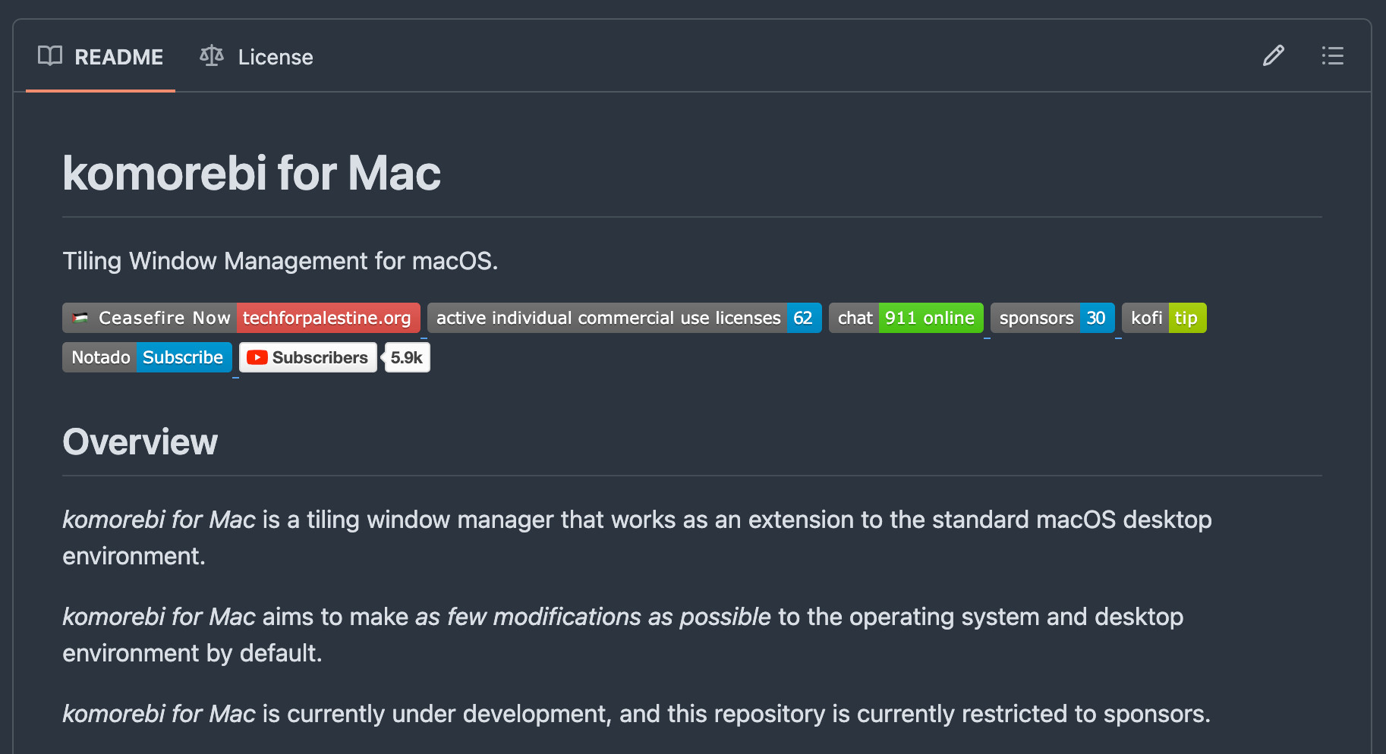Open the kofi tip badge
Viewport: 1386px width, 754px height.
click(x=1164, y=318)
